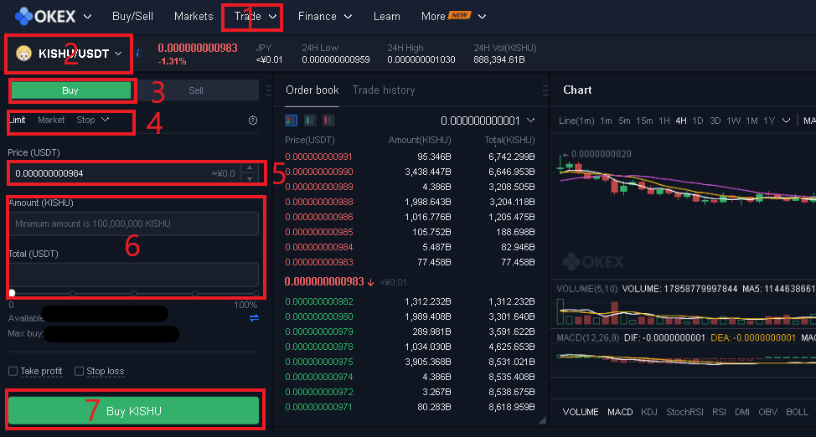
Task: Select the 3D chart interval
Action: pos(715,121)
